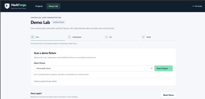Click 'SAI Scanner finds it' description line

click(54, 44)
